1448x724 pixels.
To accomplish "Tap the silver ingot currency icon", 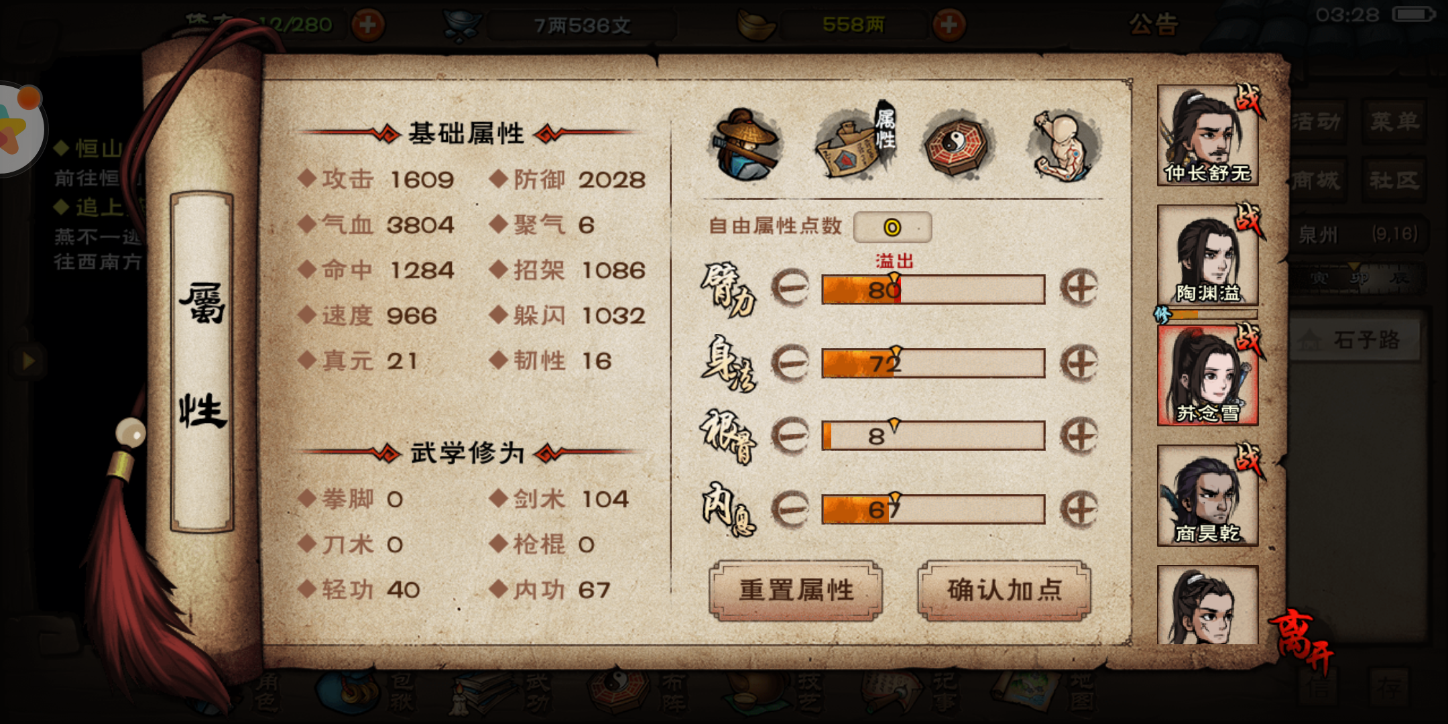I will [x=462, y=25].
